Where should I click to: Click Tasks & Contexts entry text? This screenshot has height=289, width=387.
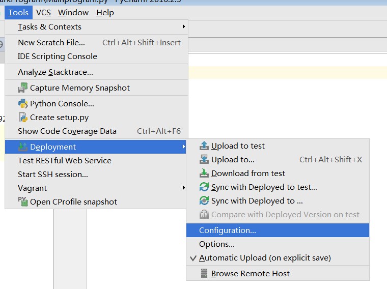(49, 26)
